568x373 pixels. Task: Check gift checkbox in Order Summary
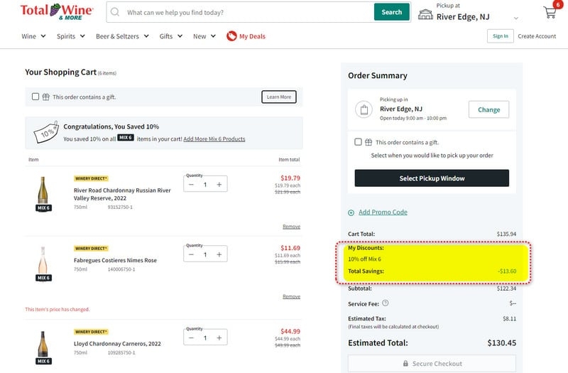click(359, 142)
